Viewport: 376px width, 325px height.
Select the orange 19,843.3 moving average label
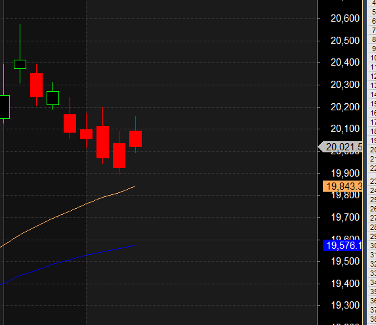pos(343,186)
